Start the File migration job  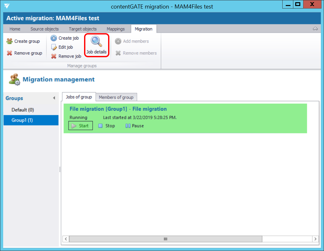81,126
